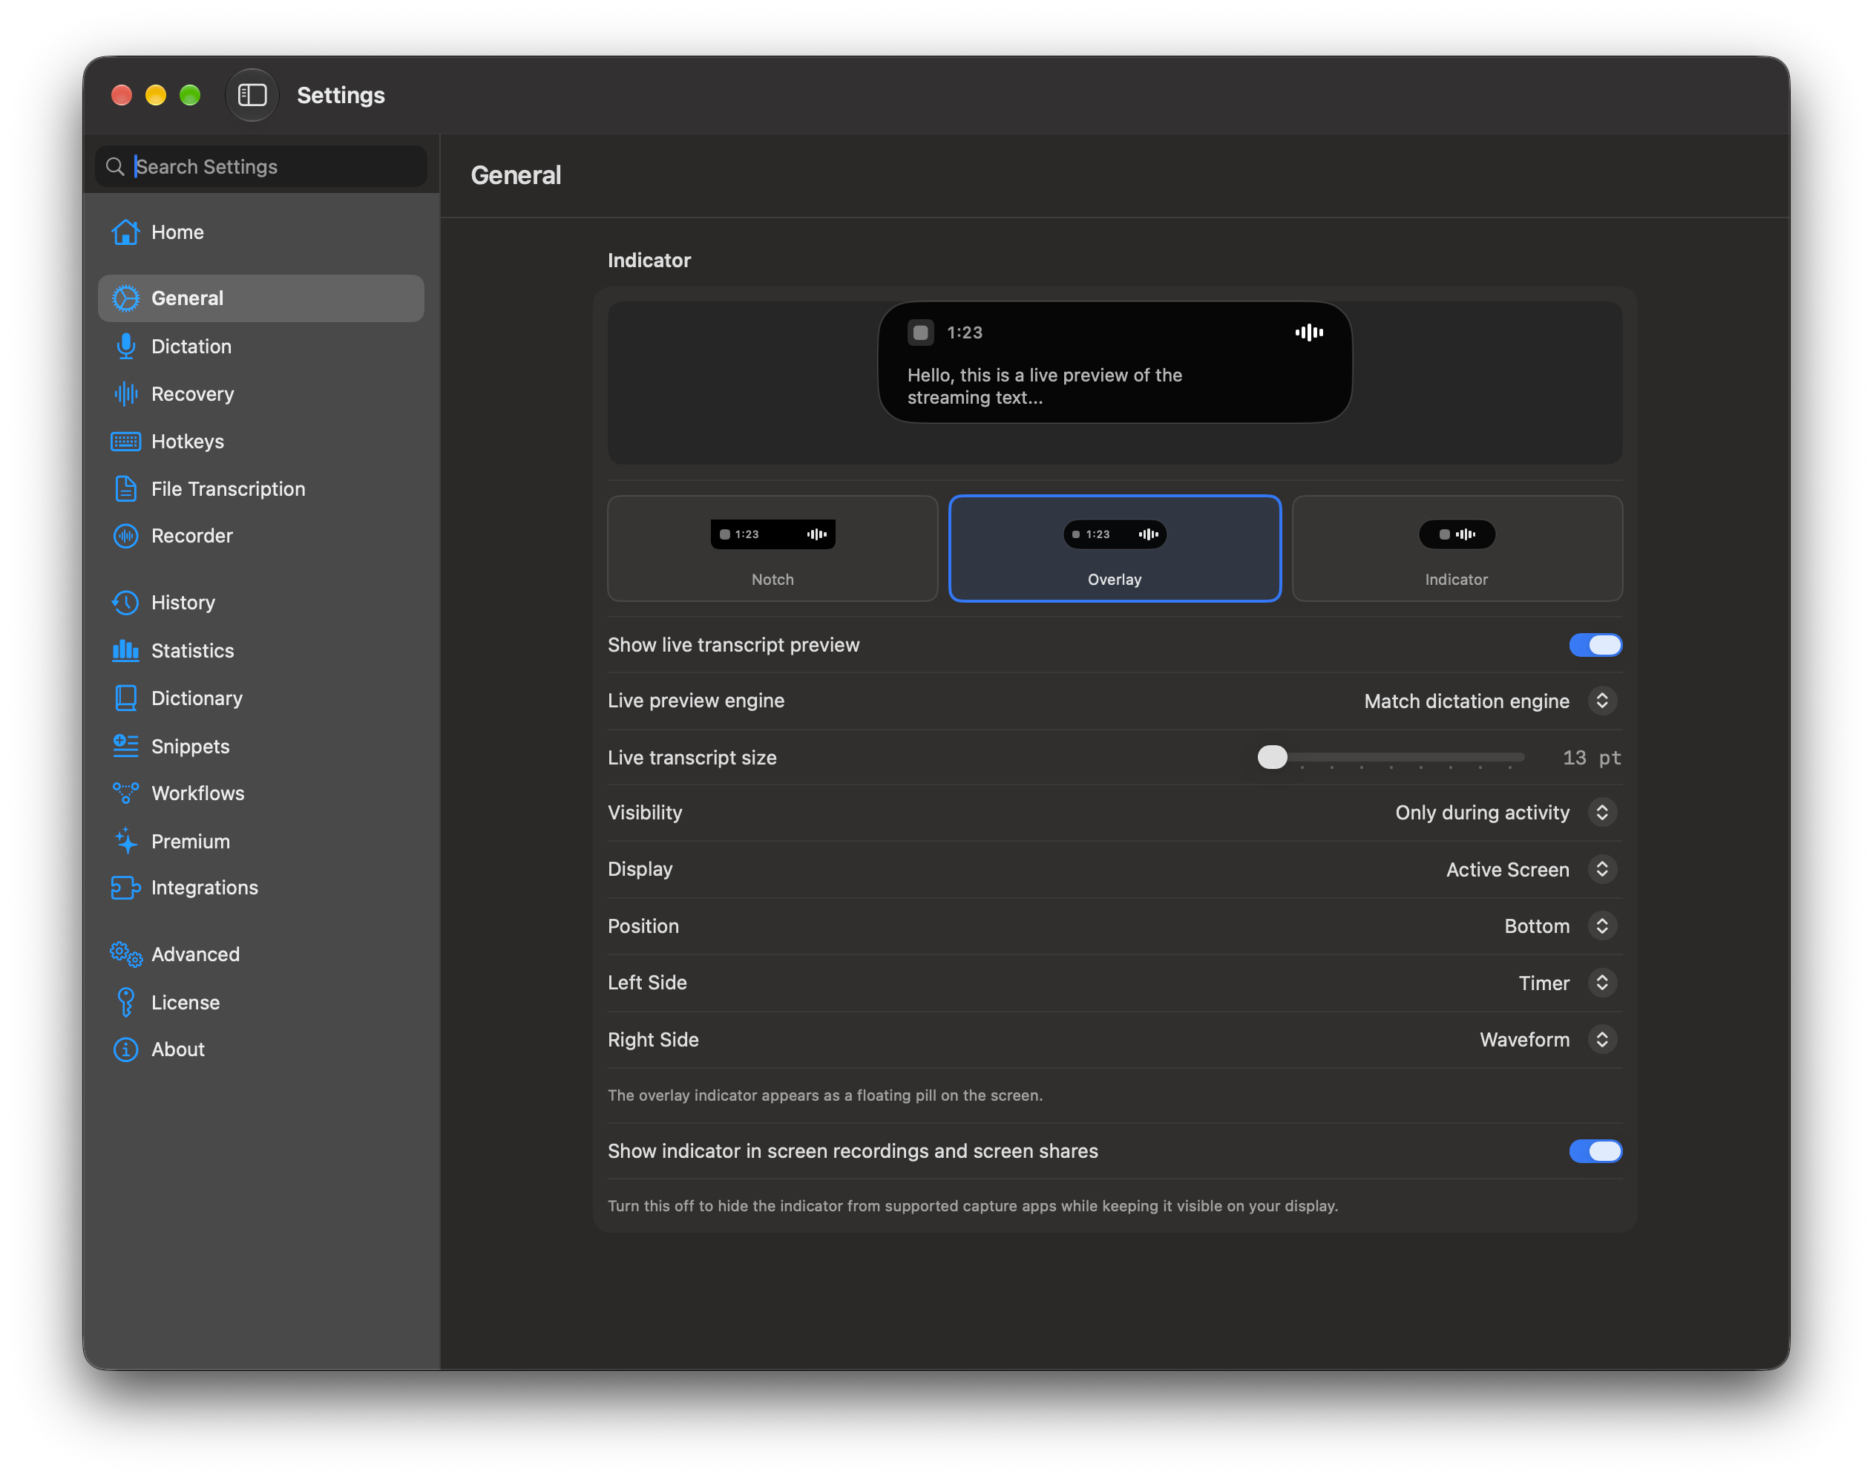Image resolution: width=1873 pixels, height=1480 pixels.
Task: Click the File Transcription document icon
Action: (x=125, y=488)
